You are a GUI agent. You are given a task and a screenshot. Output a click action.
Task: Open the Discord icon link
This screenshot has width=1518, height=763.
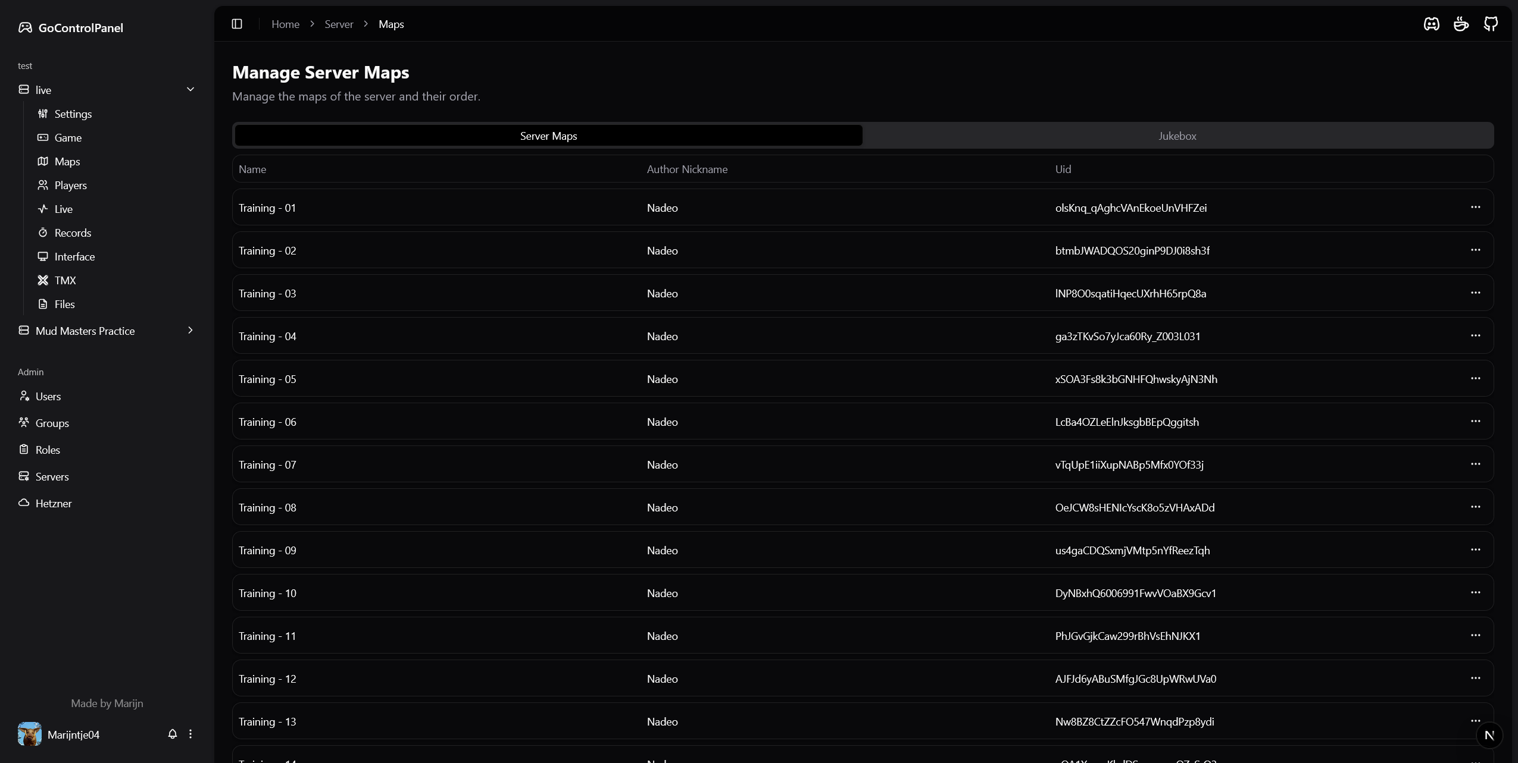pos(1431,24)
